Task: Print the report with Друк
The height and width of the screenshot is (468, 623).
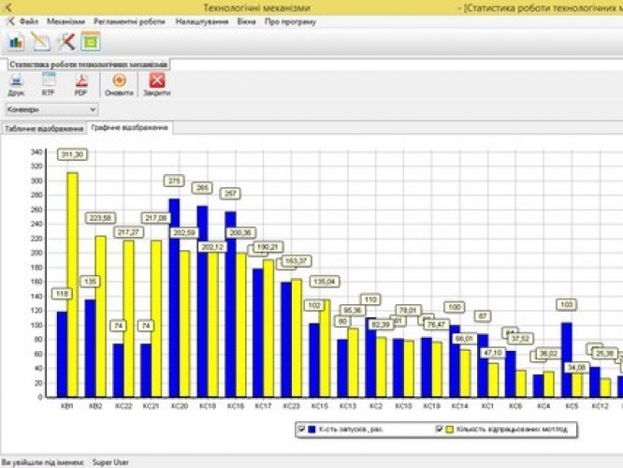Action: (x=16, y=85)
